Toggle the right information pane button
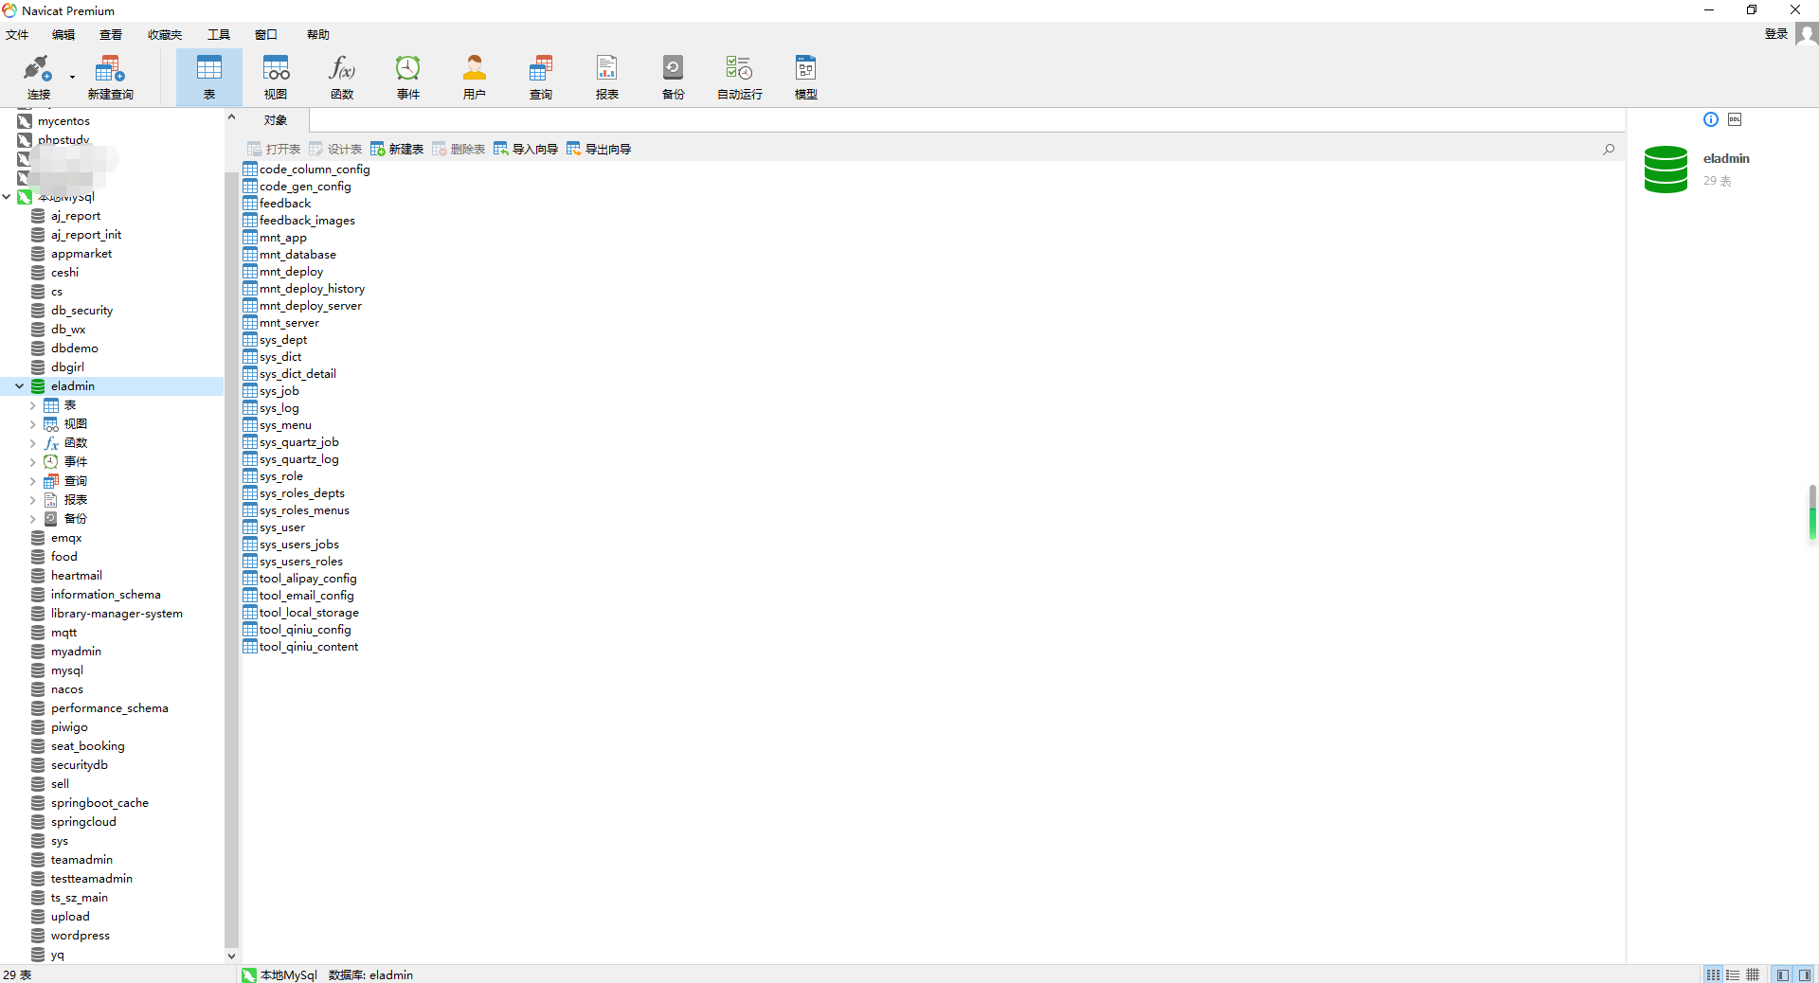Image resolution: width=1819 pixels, height=983 pixels. point(1805,974)
